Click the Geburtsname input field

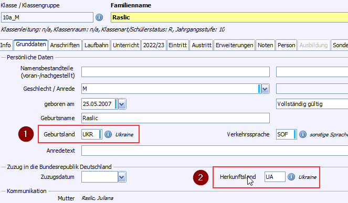click(x=175, y=118)
